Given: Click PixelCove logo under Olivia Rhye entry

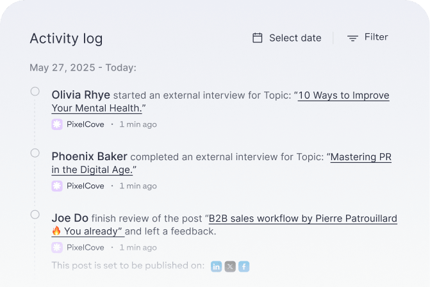Looking at the screenshot, I should coord(57,124).
